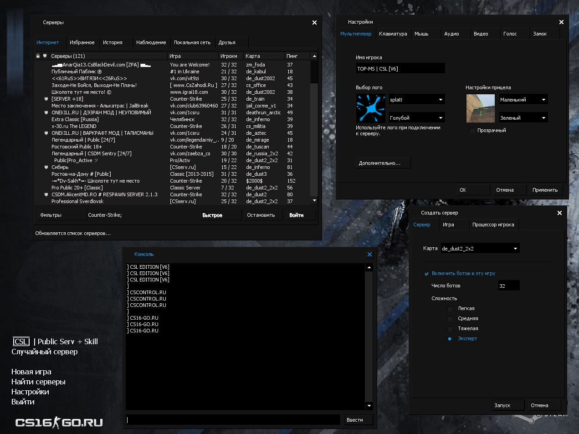Open the Голубой logo color dropdown
This screenshot has width=579, height=434.
click(x=416, y=118)
